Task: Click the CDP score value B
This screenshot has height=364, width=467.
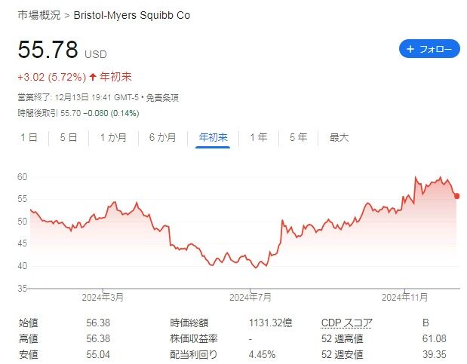Action: pos(426,323)
